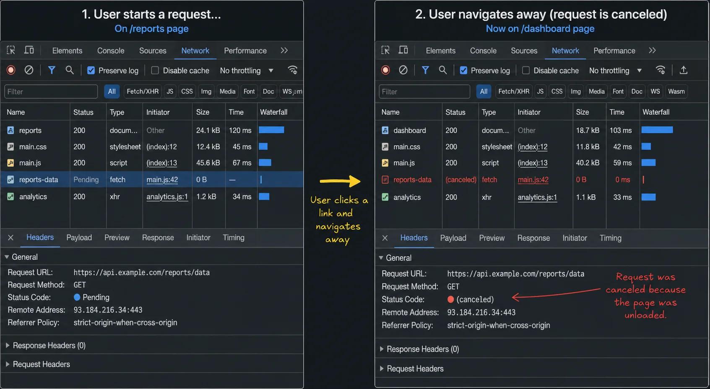Toggle the device toolbar icon in right panel

403,50
